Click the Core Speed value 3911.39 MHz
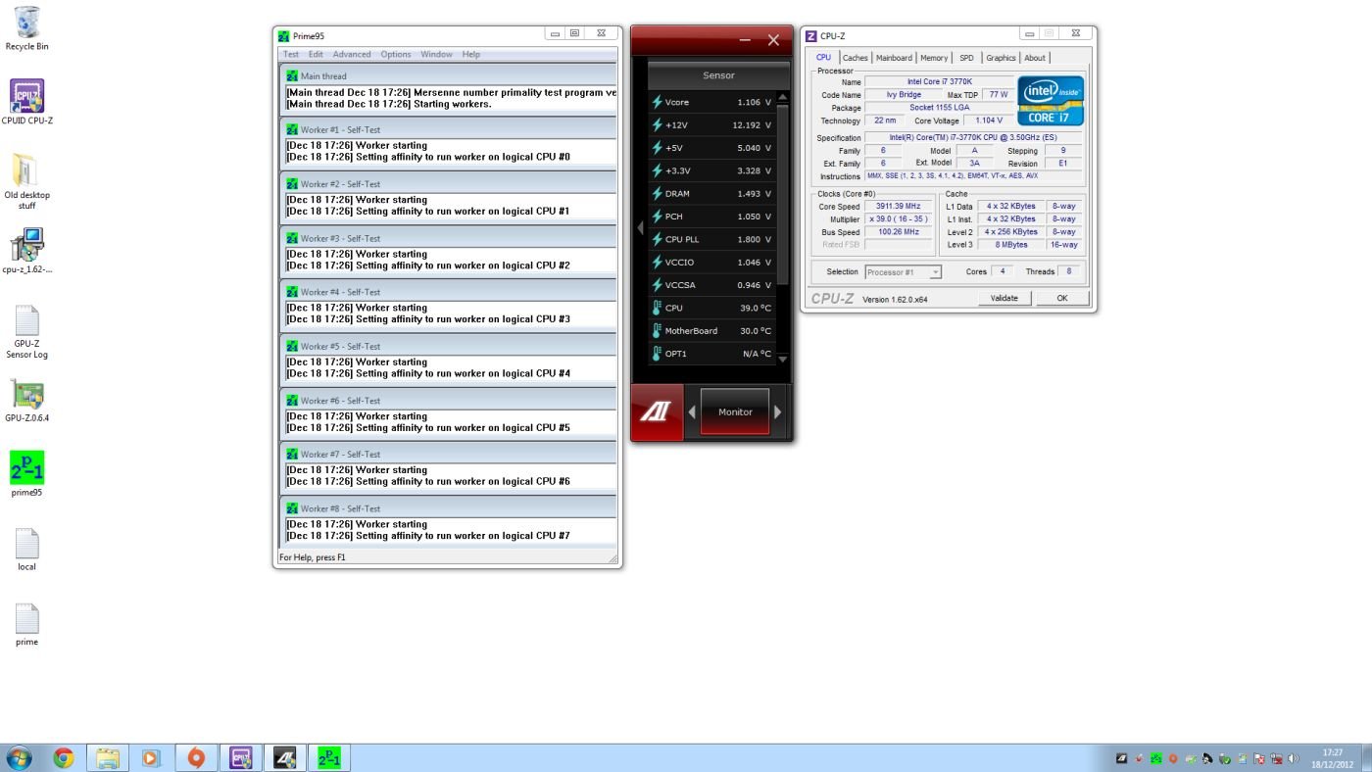Screen dimensions: 1372x772 pyautogui.click(x=897, y=207)
